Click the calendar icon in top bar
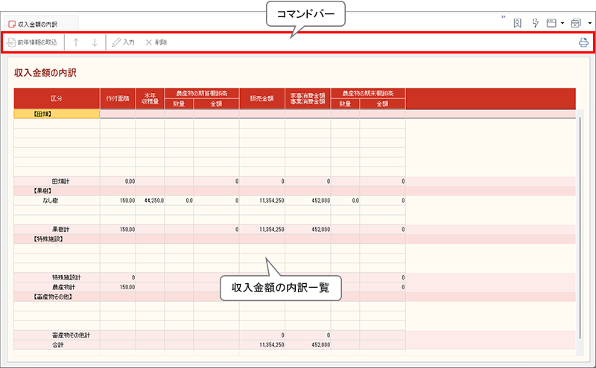 [576, 23]
